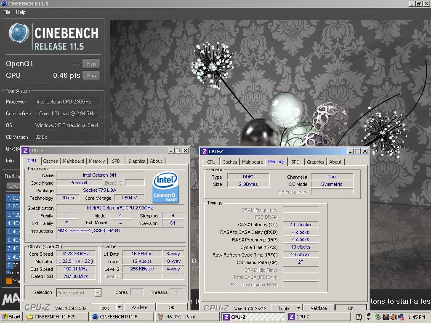Screen dimensions: 431x323
Task: Click the Multiplier value x 22.0 ( 14 - 22 )
Action: [76, 262]
